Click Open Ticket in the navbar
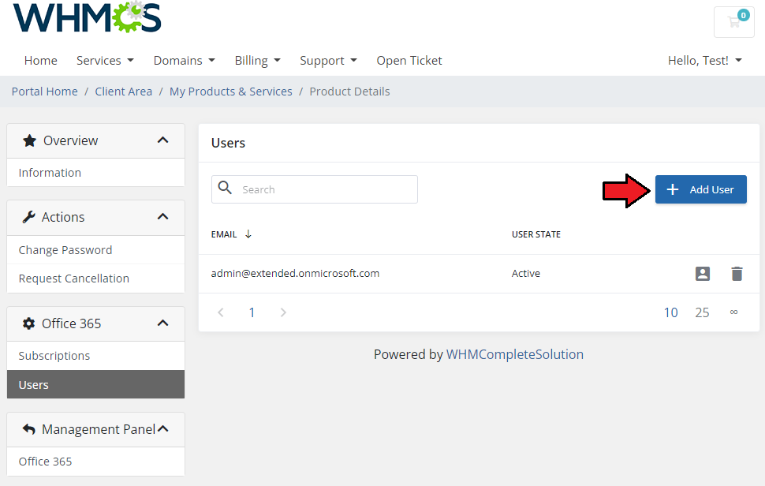The height and width of the screenshot is (486, 765). 409,61
